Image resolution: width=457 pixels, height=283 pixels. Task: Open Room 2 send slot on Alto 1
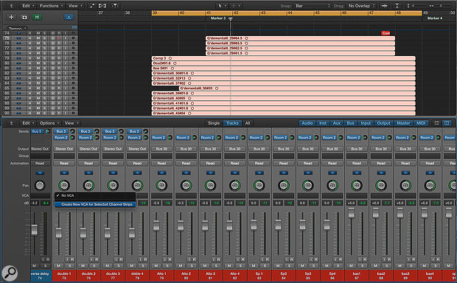tap(158, 138)
